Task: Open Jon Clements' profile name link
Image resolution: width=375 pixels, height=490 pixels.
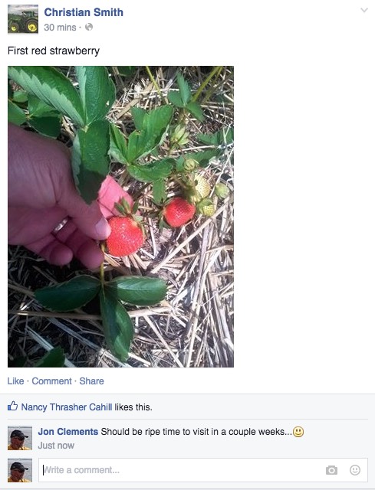Action: coord(68,432)
